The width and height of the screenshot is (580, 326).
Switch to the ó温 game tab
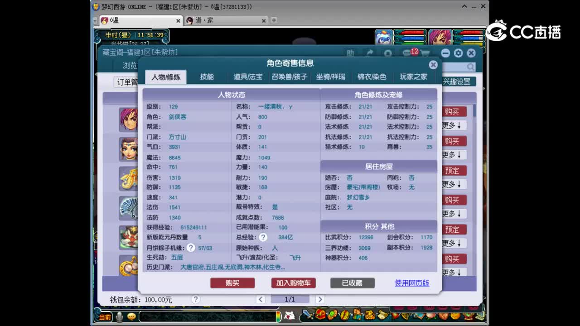[x=140, y=20]
